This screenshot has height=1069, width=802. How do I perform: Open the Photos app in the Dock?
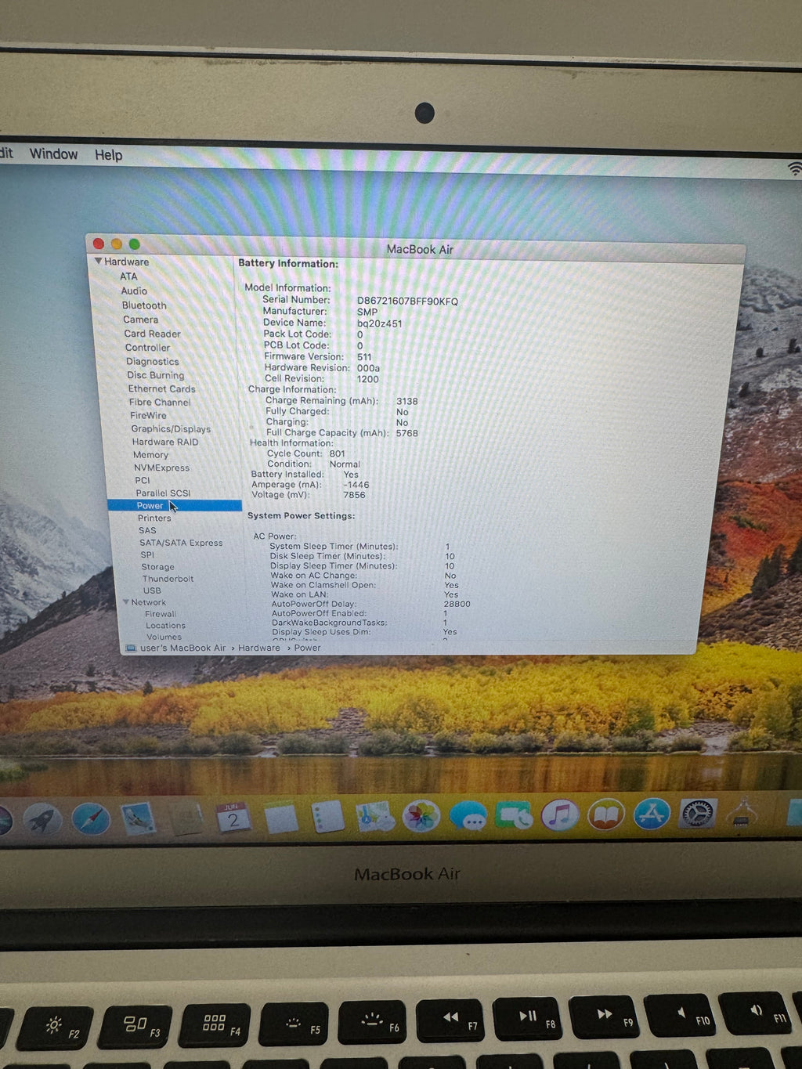coord(421,816)
